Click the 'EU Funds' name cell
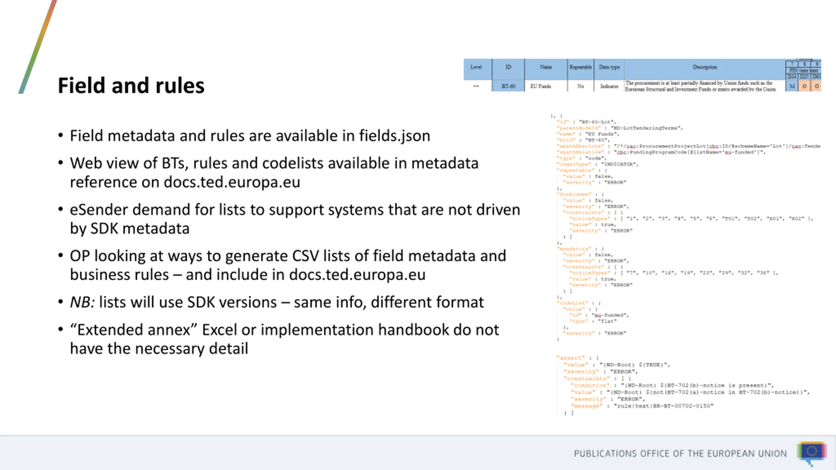The height and width of the screenshot is (470, 836). (x=540, y=86)
